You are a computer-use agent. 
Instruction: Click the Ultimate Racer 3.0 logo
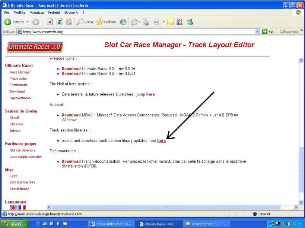click(35, 47)
